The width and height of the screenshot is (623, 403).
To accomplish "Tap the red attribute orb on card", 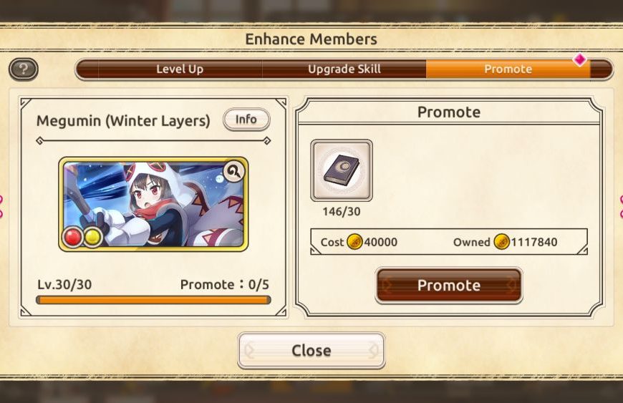I will pyautogui.click(x=72, y=237).
